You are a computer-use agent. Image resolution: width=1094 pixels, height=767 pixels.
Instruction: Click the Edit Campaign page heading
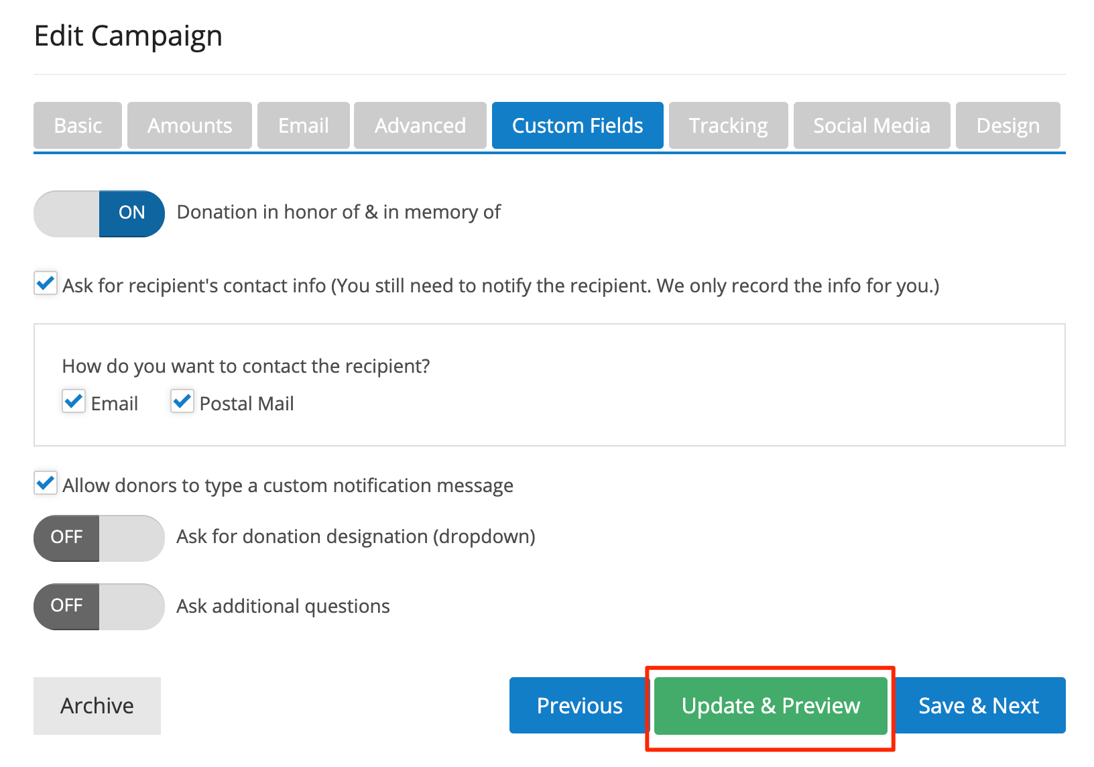(x=128, y=36)
